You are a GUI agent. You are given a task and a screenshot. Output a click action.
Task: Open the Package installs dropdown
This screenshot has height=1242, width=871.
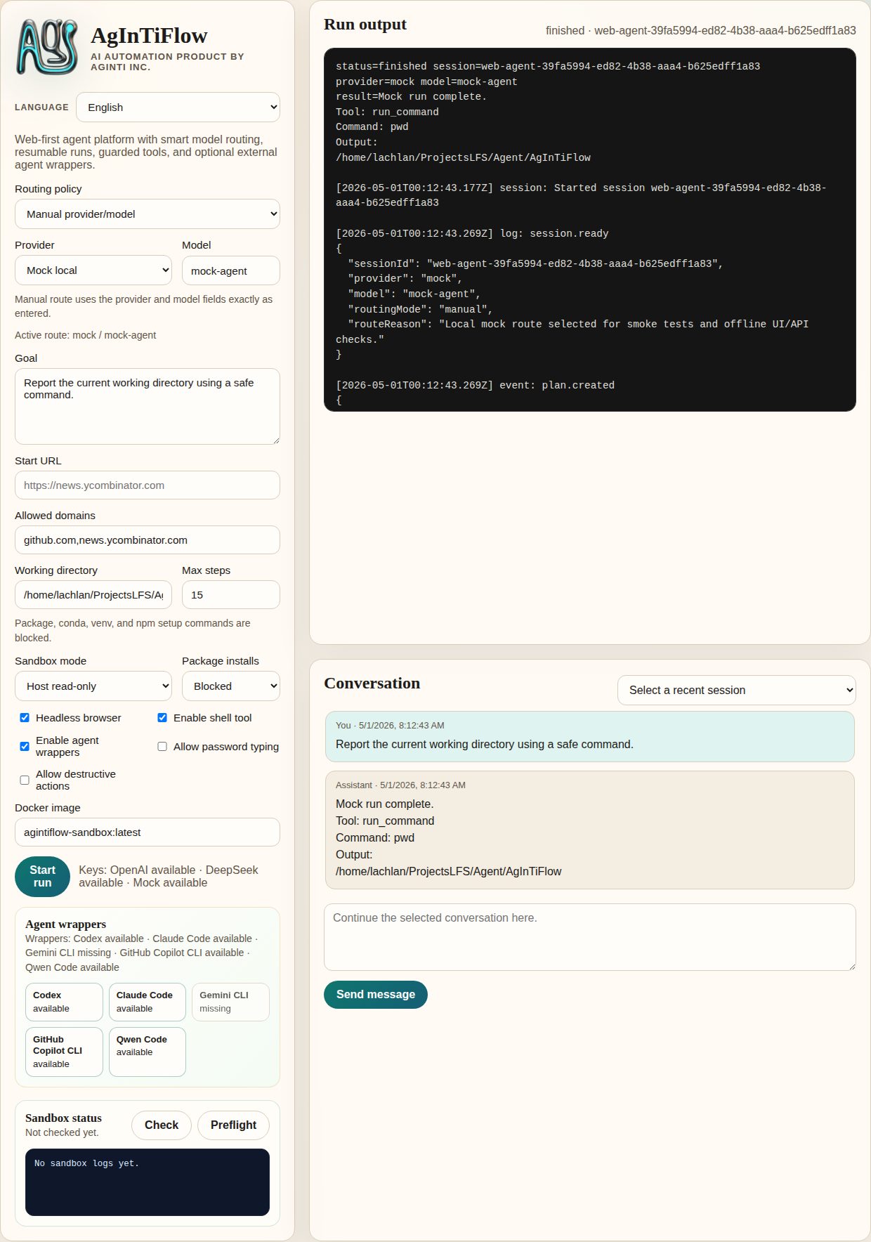pyautogui.click(x=231, y=686)
